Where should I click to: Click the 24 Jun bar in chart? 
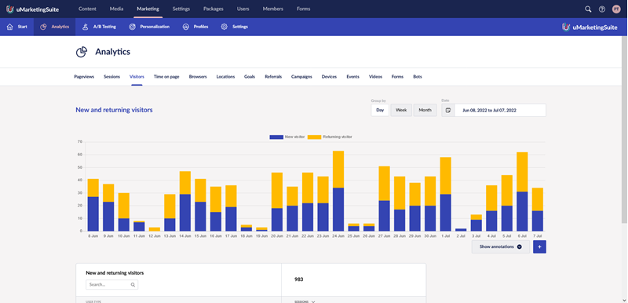tap(338, 191)
